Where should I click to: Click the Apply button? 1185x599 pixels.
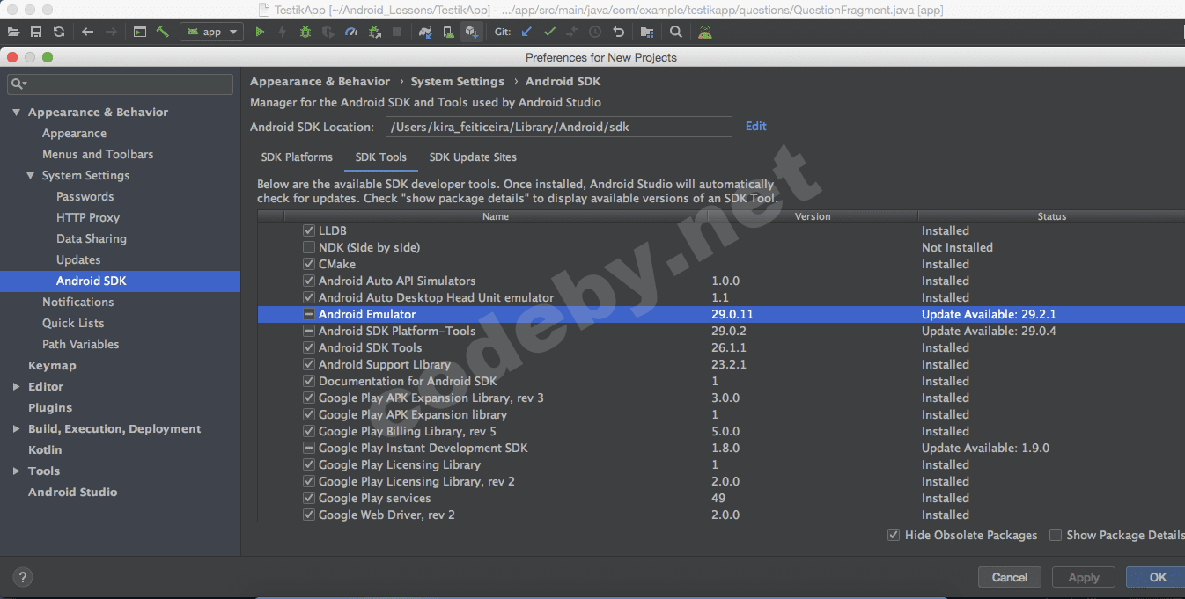tap(1084, 577)
